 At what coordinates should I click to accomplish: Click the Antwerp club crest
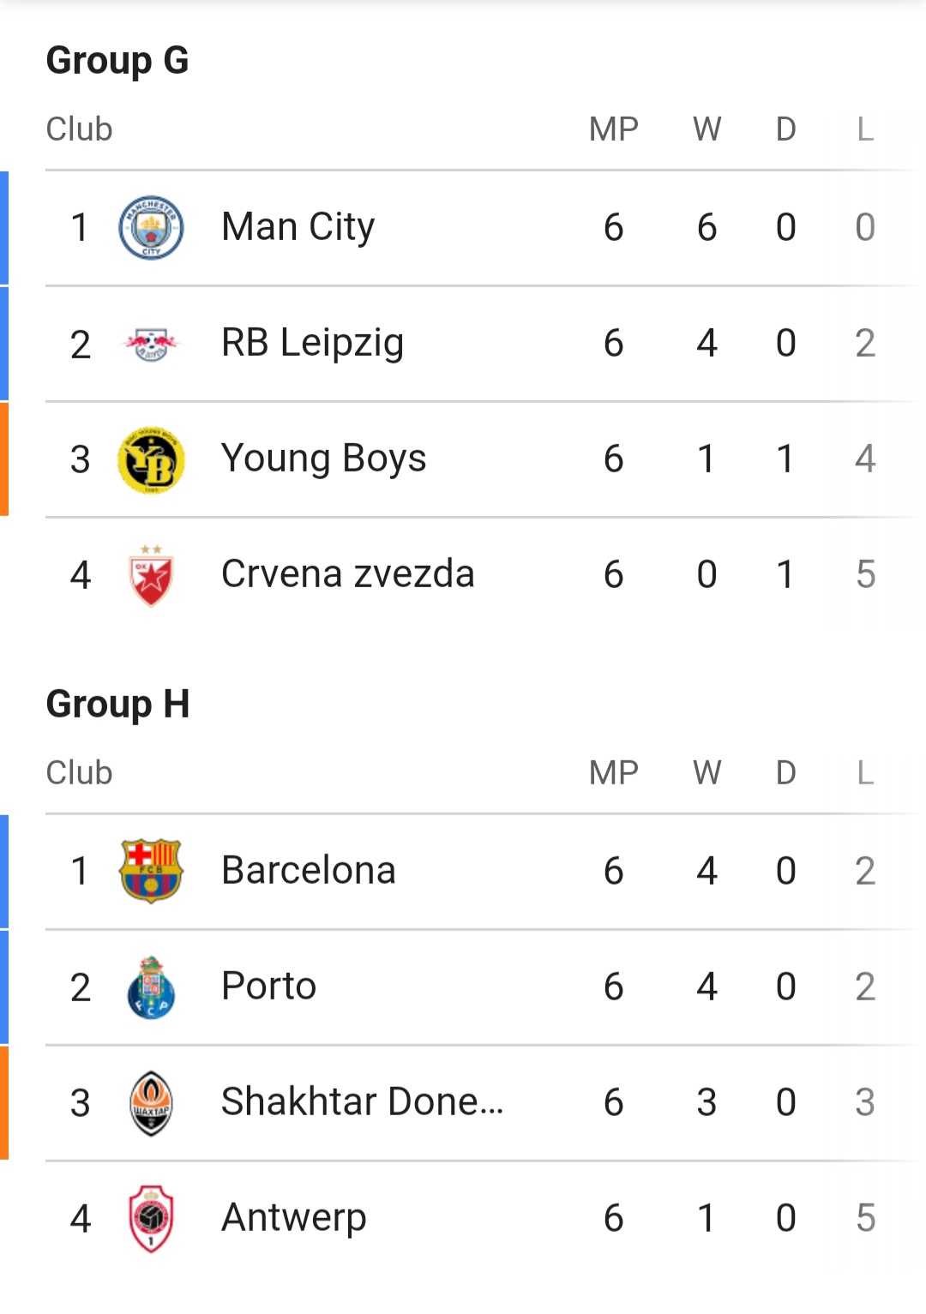click(x=151, y=1218)
